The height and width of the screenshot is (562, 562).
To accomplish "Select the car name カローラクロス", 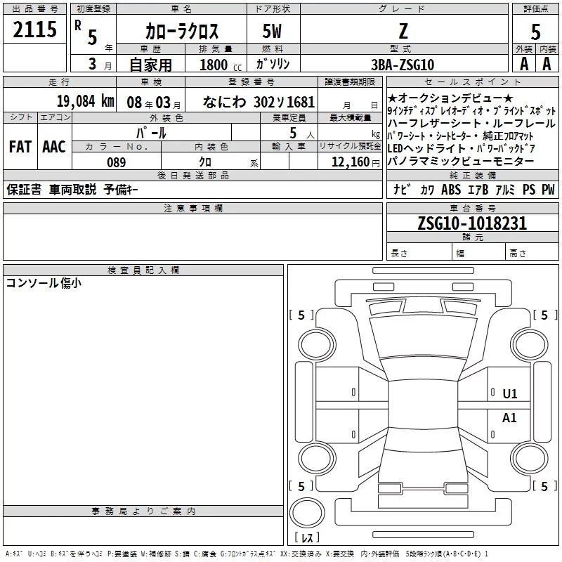I will tap(181, 31).
